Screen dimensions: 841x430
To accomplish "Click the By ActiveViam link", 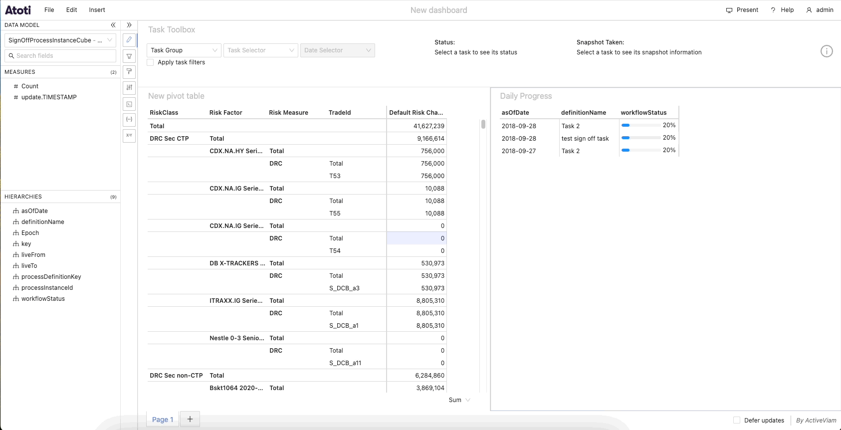I will (x=816, y=421).
